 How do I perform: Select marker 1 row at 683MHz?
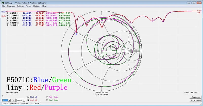(39, 13)
